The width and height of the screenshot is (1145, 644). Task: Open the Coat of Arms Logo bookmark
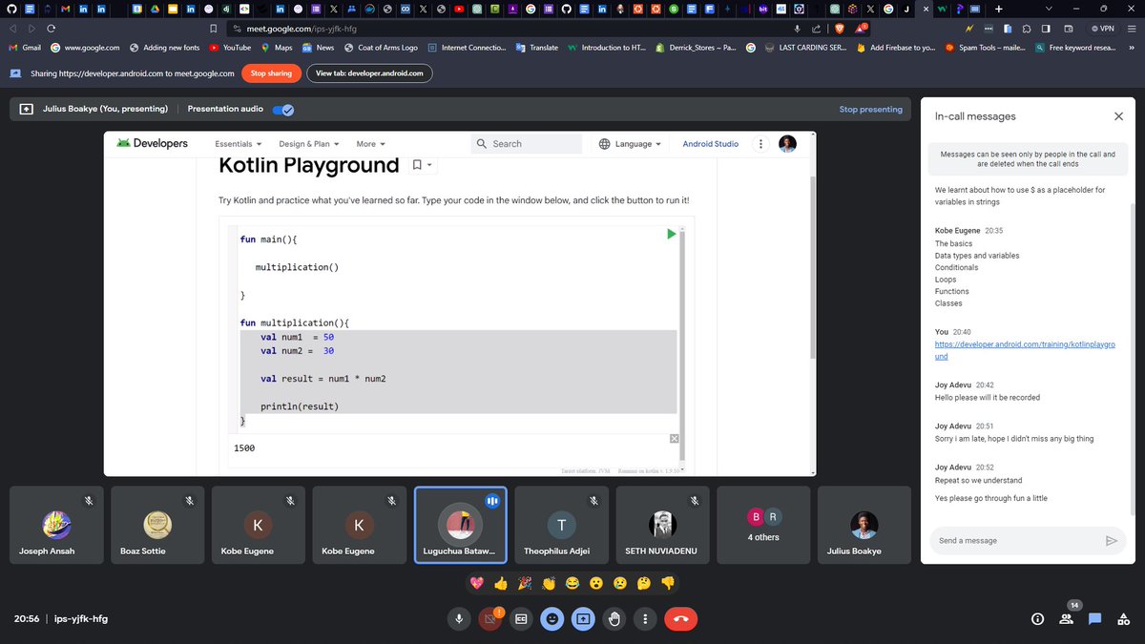(381, 47)
